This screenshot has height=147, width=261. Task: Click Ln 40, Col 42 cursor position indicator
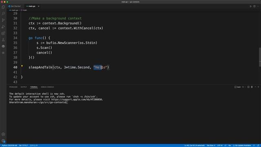(x=195, y=145)
